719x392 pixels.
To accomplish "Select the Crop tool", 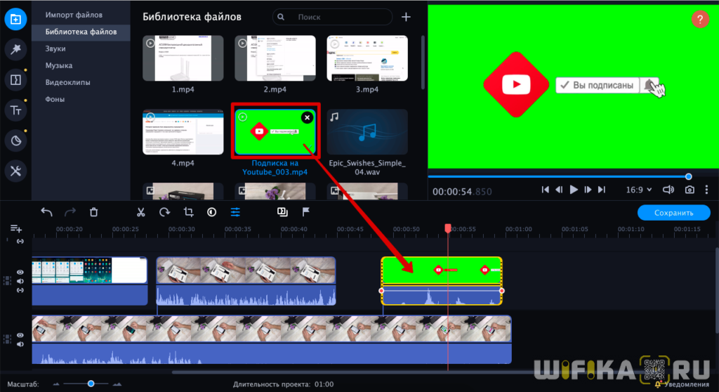I will tap(188, 212).
